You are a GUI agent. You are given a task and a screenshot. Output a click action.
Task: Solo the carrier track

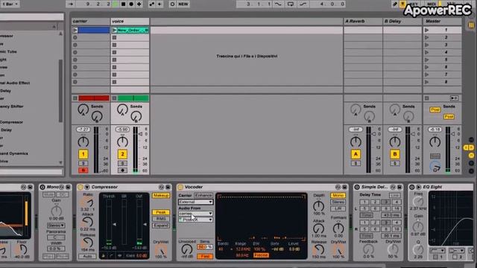(x=83, y=164)
